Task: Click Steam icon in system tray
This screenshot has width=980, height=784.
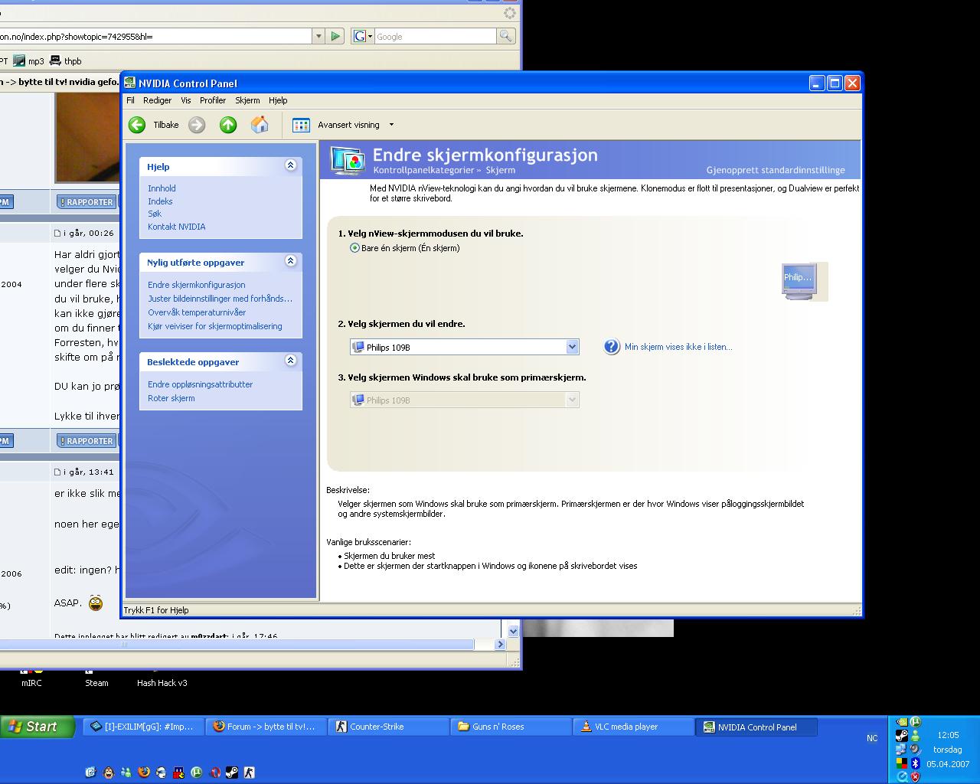Action: 902,736
